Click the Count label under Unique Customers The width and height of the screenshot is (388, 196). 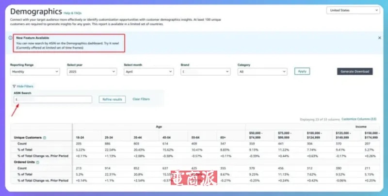pos(22,144)
